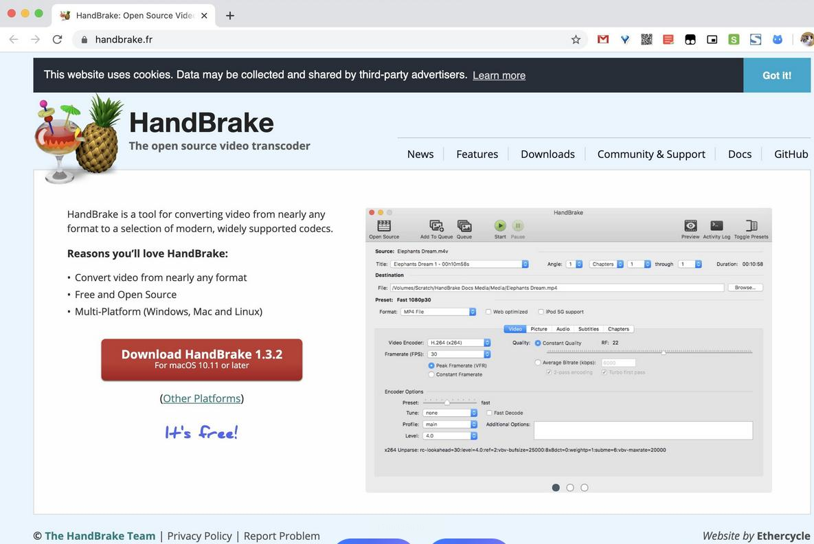The height and width of the screenshot is (544, 814).
Task: Select the Constant Quality radio button
Action: coord(538,343)
